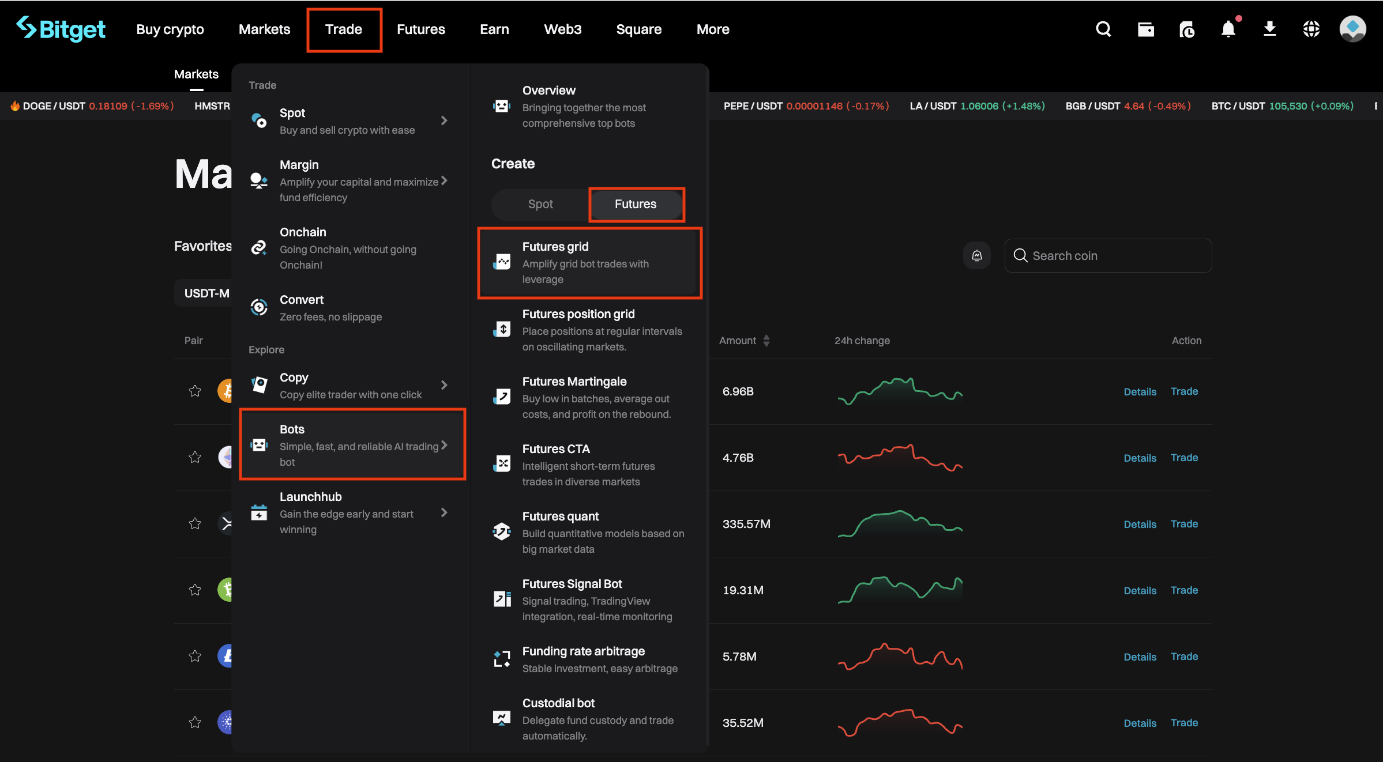Open the language globe icon
Screen dimensions: 1383x762
click(1311, 29)
